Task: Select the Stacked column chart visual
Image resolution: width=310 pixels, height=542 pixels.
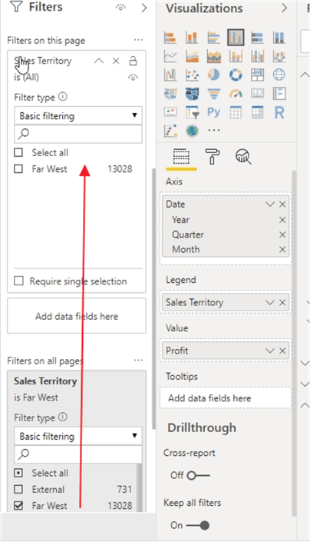Action: pos(192,38)
